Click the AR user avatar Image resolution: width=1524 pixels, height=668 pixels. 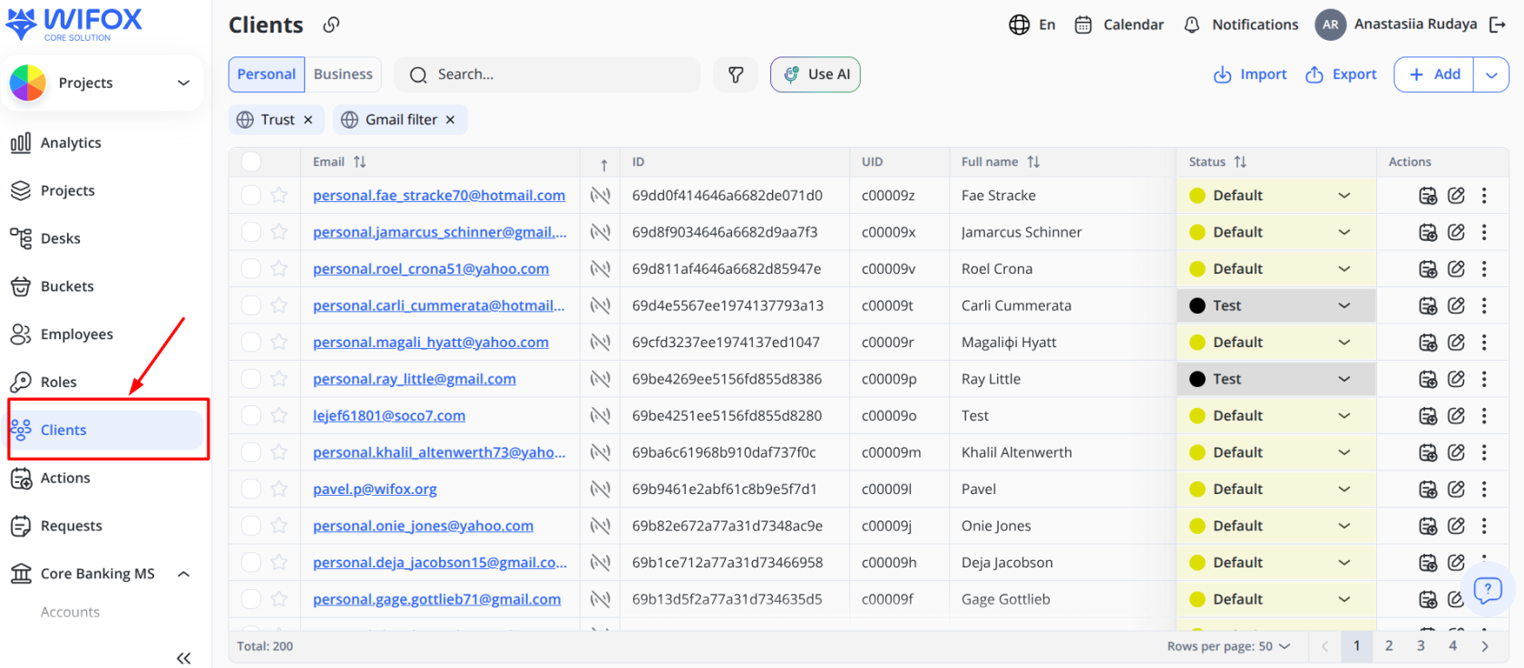click(x=1330, y=24)
